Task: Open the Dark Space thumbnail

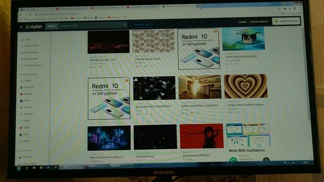Action: coord(155,137)
